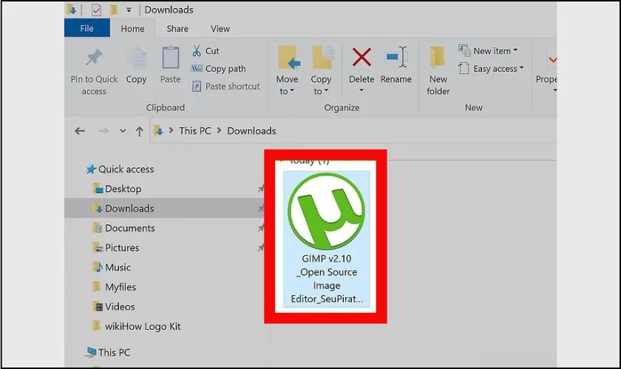
Task: Open Desktop in the navigation pane
Action: point(117,189)
